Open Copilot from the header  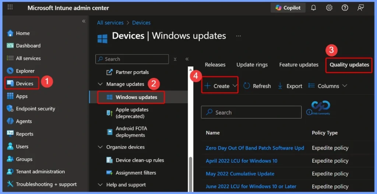point(288,8)
